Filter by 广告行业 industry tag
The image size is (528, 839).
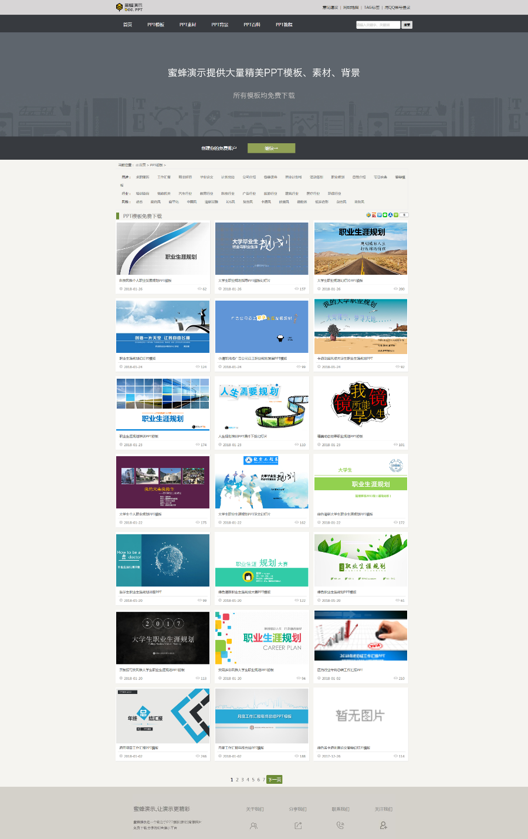[x=249, y=193]
